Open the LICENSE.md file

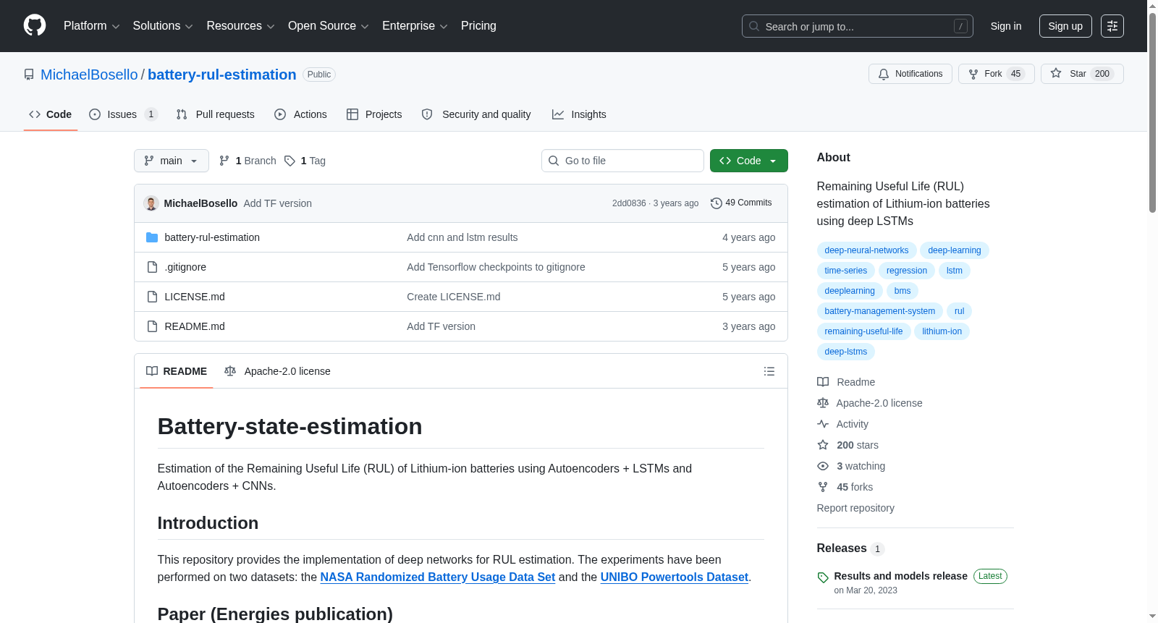tap(195, 297)
